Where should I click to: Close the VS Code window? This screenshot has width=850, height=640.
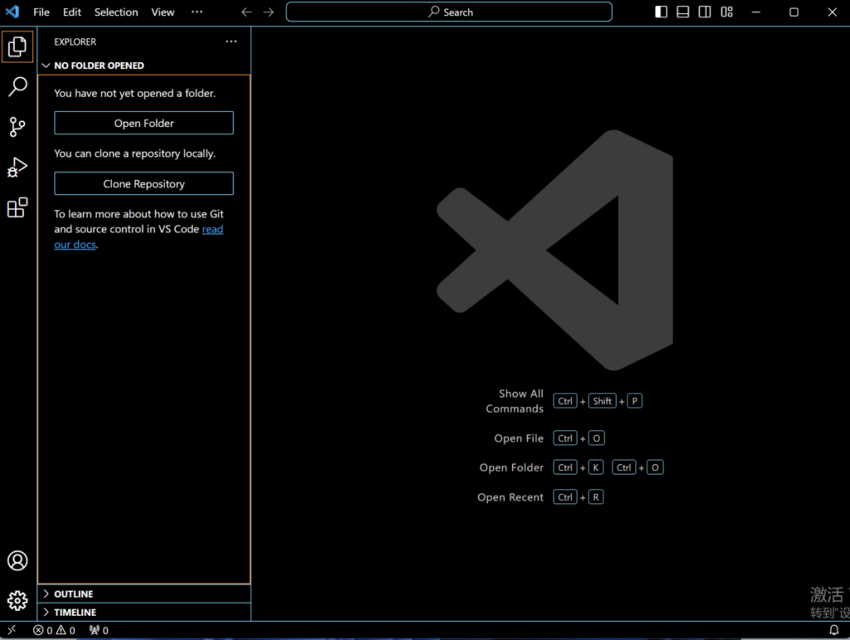coord(833,12)
